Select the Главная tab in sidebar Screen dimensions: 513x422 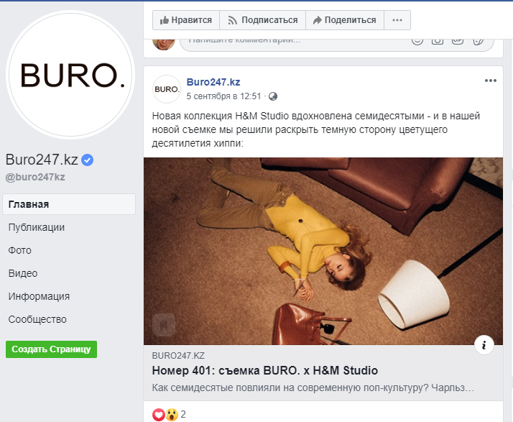(x=69, y=204)
